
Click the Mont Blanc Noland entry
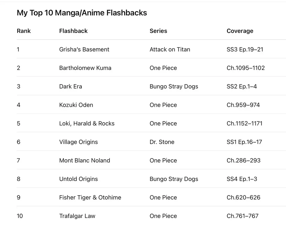tap(85, 160)
